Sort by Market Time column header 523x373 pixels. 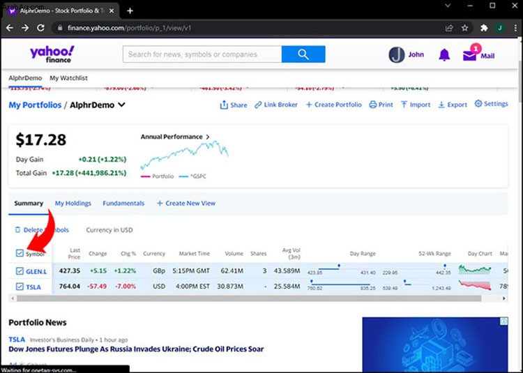click(x=195, y=254)
